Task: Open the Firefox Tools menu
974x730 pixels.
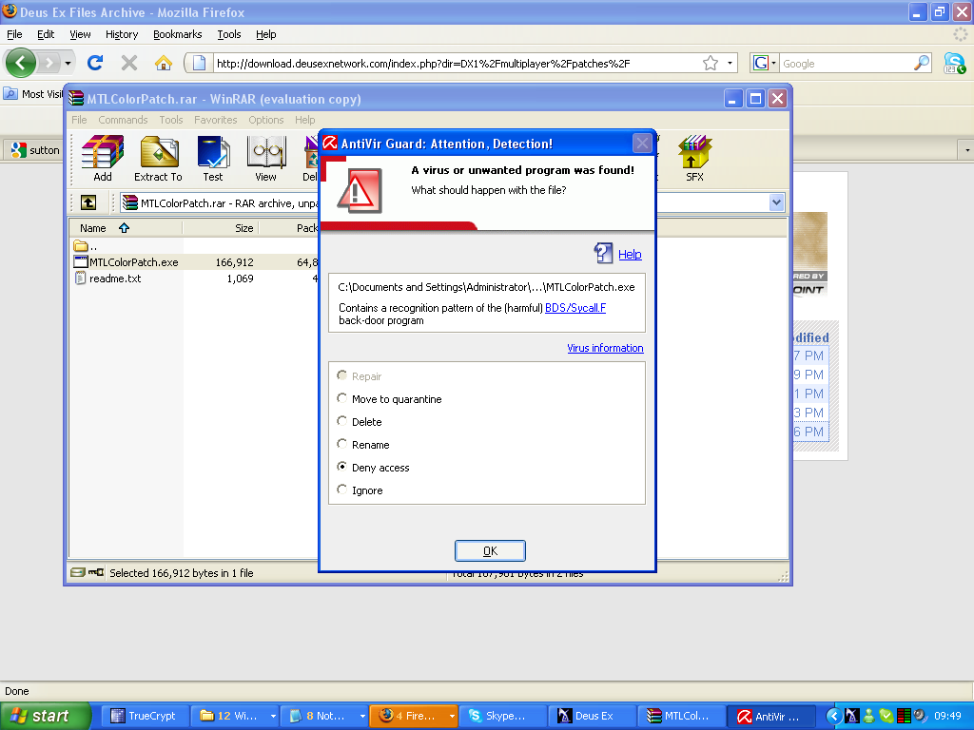Action: [229, 34]
